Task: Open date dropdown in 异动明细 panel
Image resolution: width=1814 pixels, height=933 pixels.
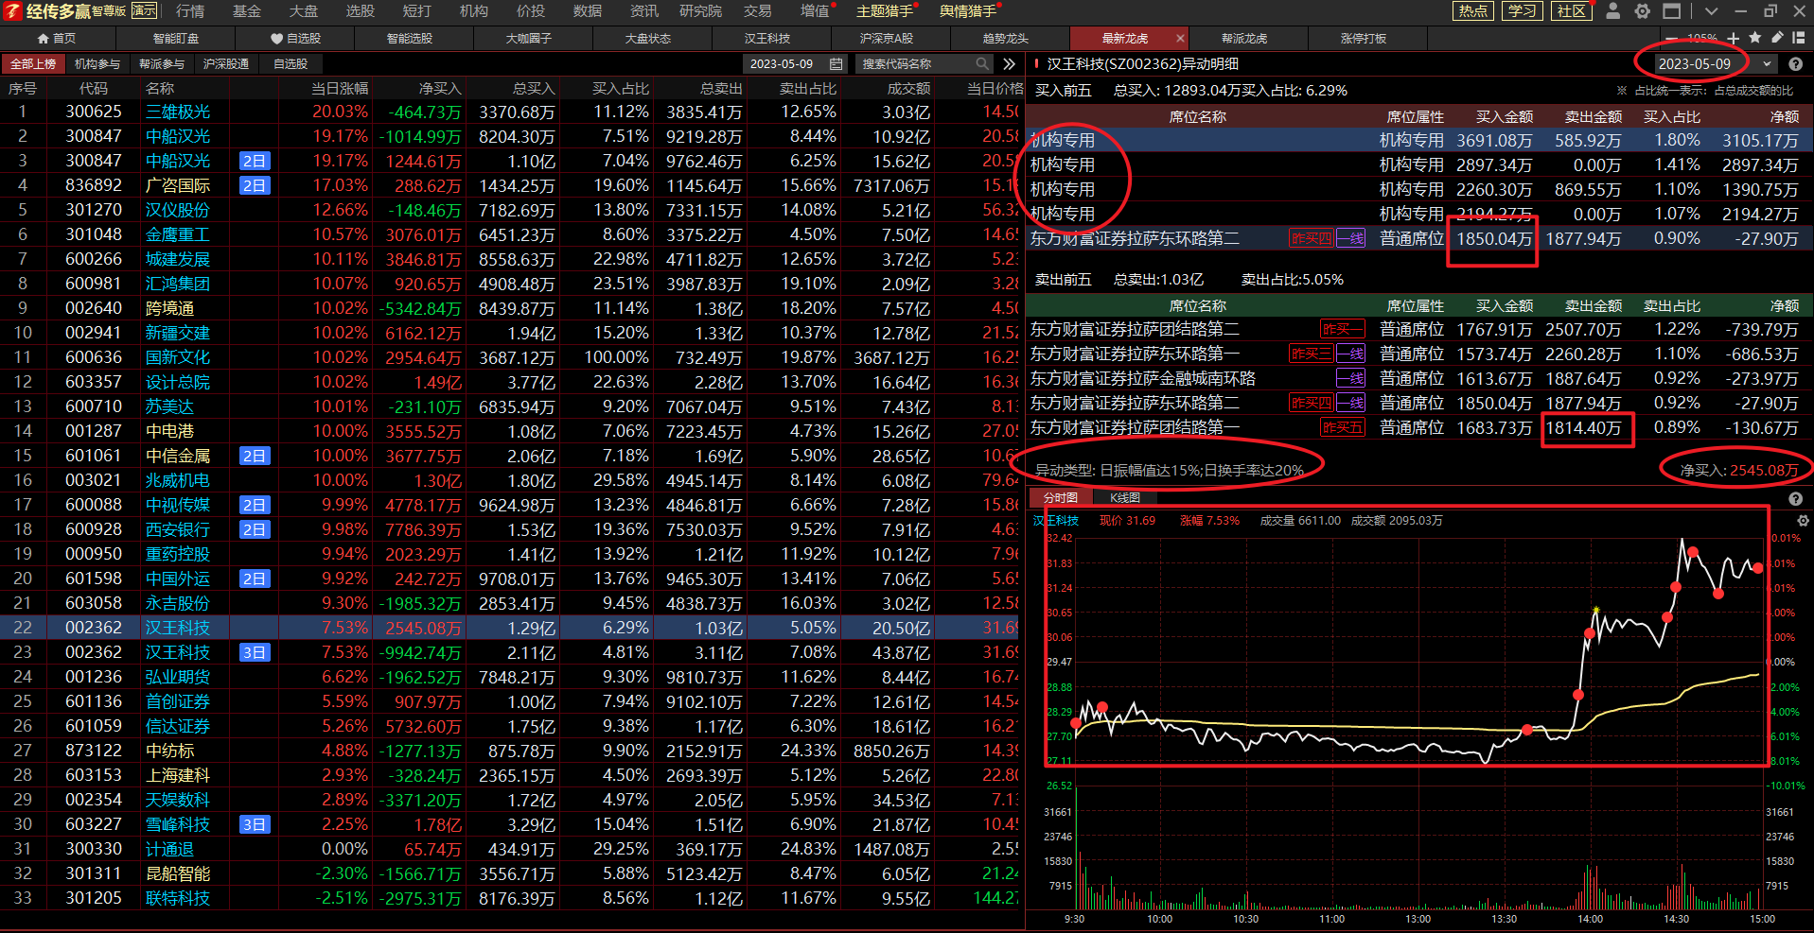Action: click(x=1767, y=64)
